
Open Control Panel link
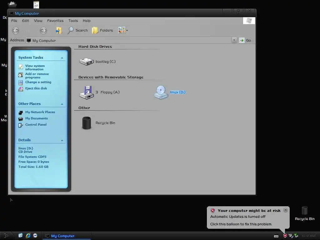pos(36,124)
